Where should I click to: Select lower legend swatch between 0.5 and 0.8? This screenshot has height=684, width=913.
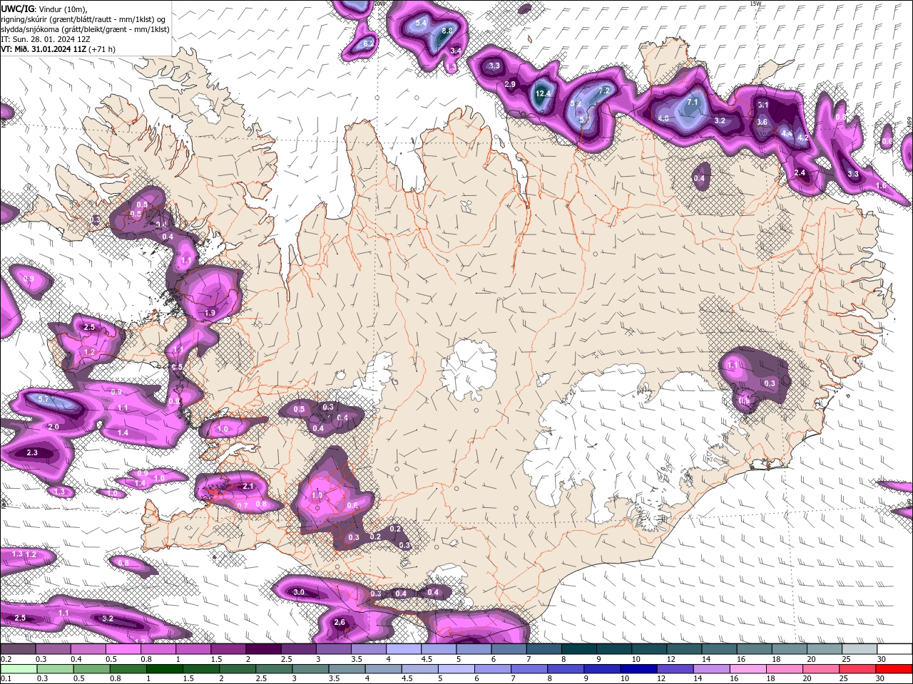(92, 668)
